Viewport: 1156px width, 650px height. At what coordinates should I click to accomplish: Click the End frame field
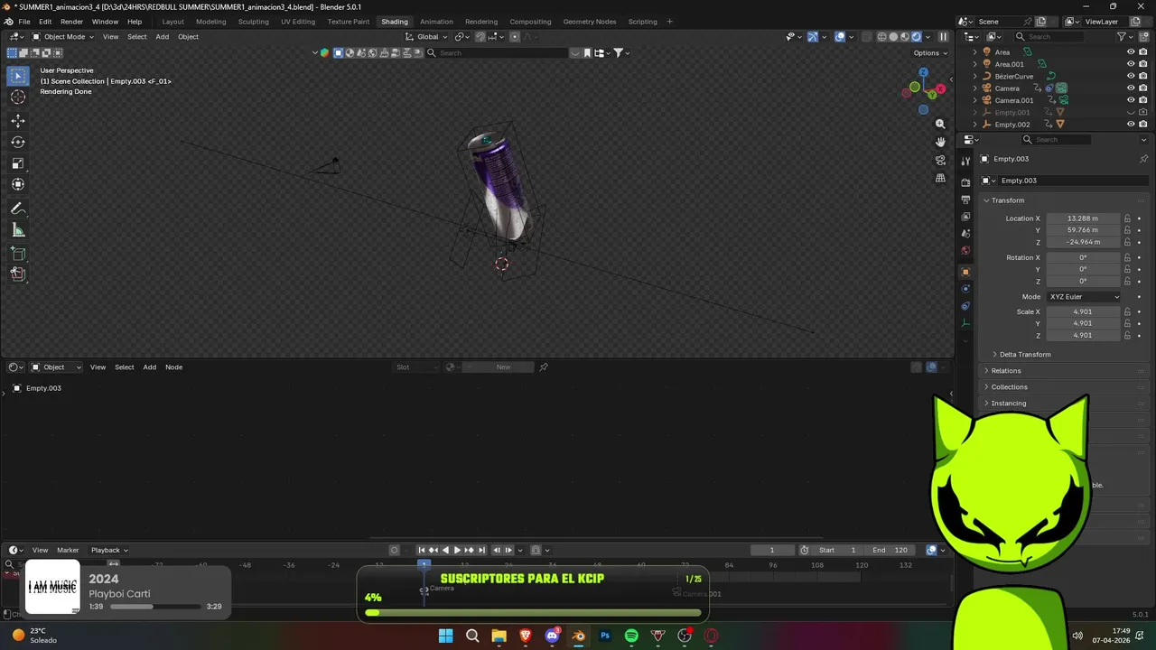point(890,550)
